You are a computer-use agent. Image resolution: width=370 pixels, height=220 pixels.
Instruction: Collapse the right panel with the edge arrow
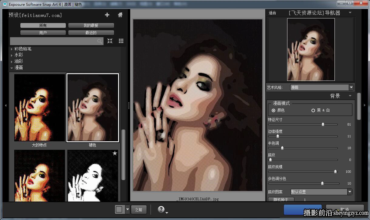point(365,105)
